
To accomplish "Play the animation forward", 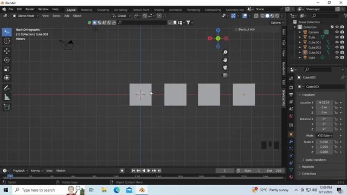I will 149,171.
